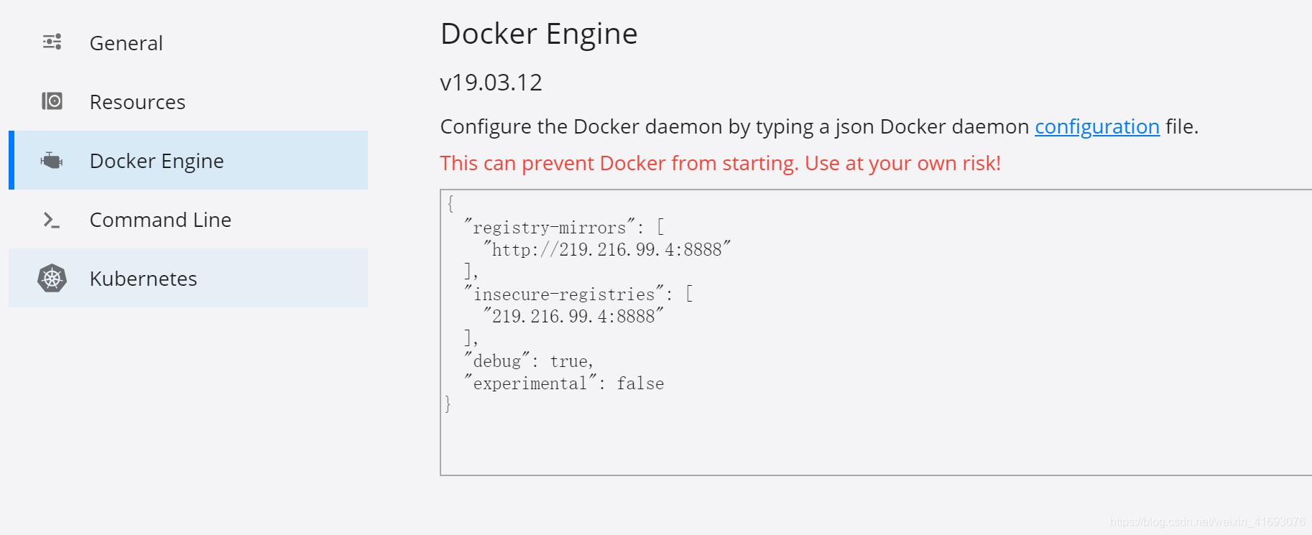Click the Docker Engine page heading
Viewport: 1312px width, 535px height.
pos(539,34)
